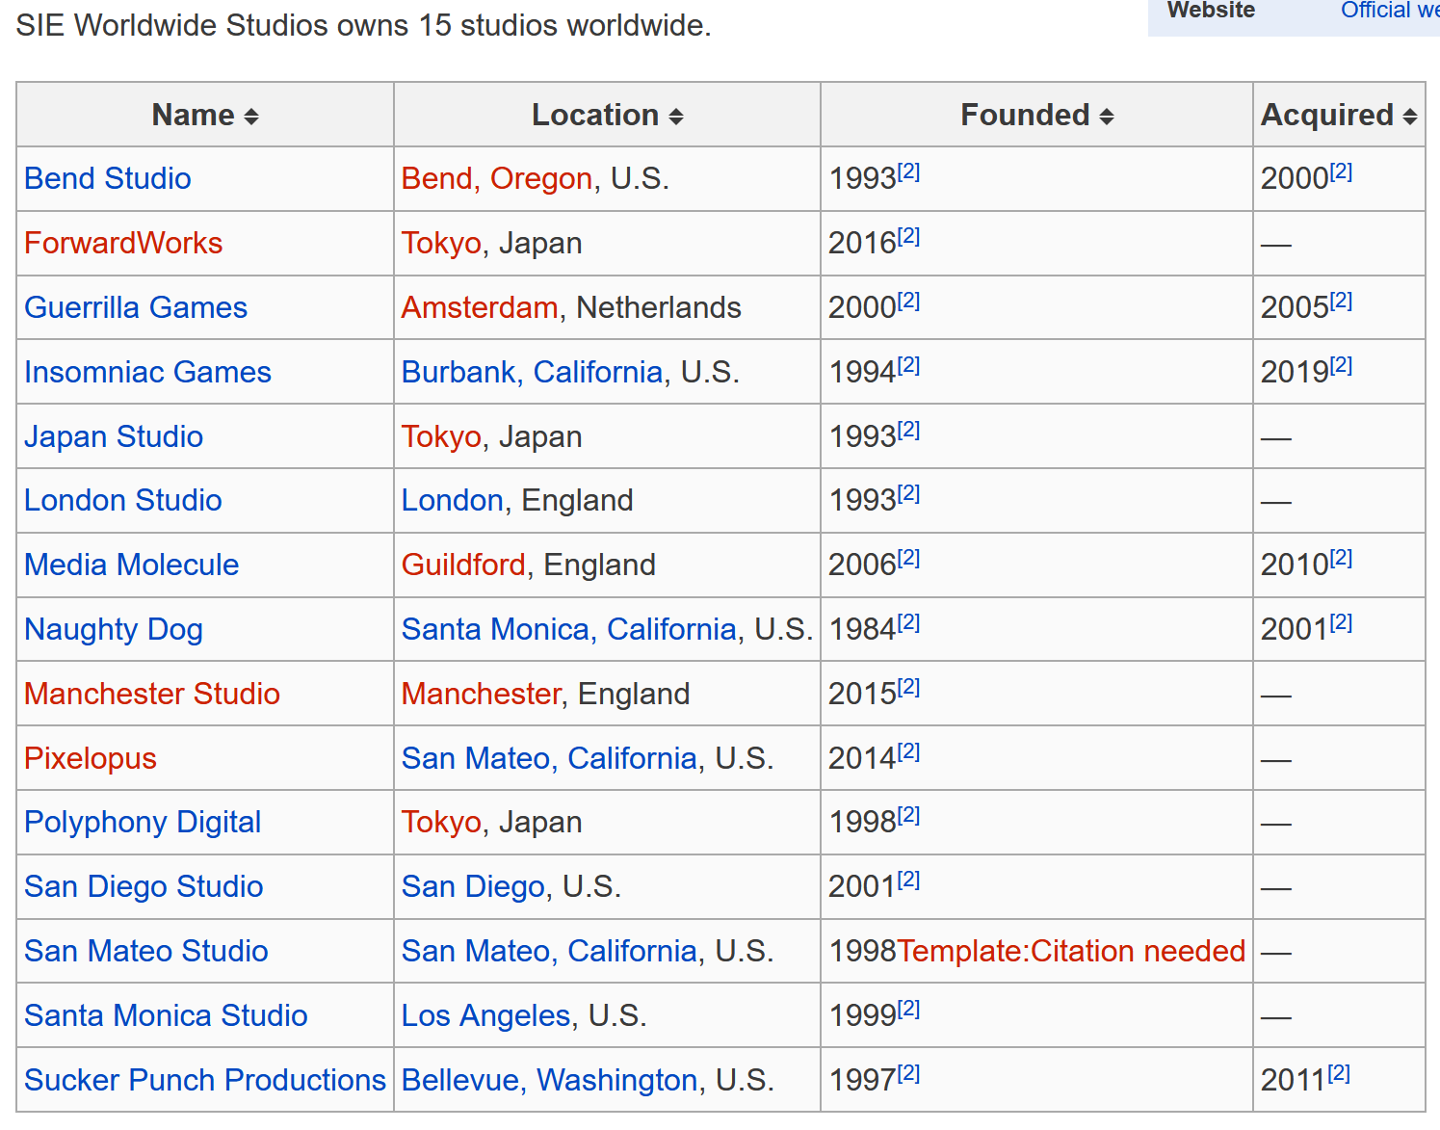Open citation [2] beside Media Molecule's 2010
Viewport: 1440px width, 1130px height.
coord(1341,558)
